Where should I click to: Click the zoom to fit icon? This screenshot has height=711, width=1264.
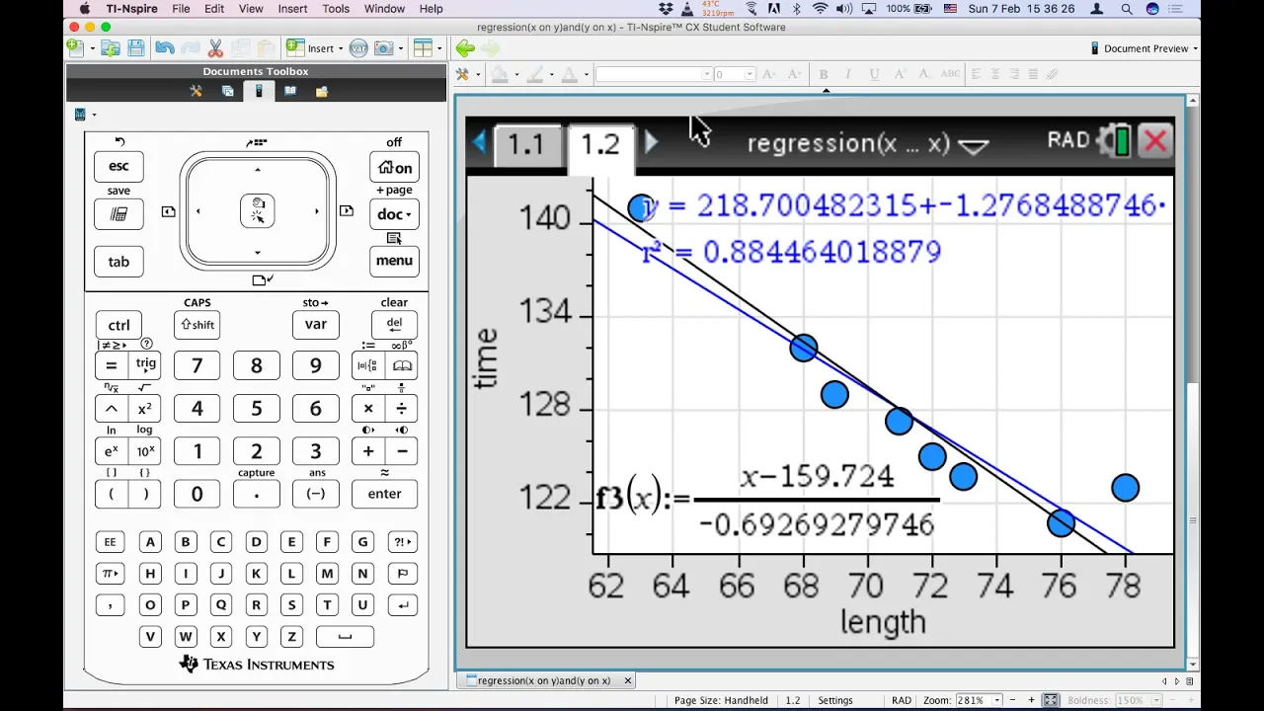pyautogui.click(x=1051, y=700)
